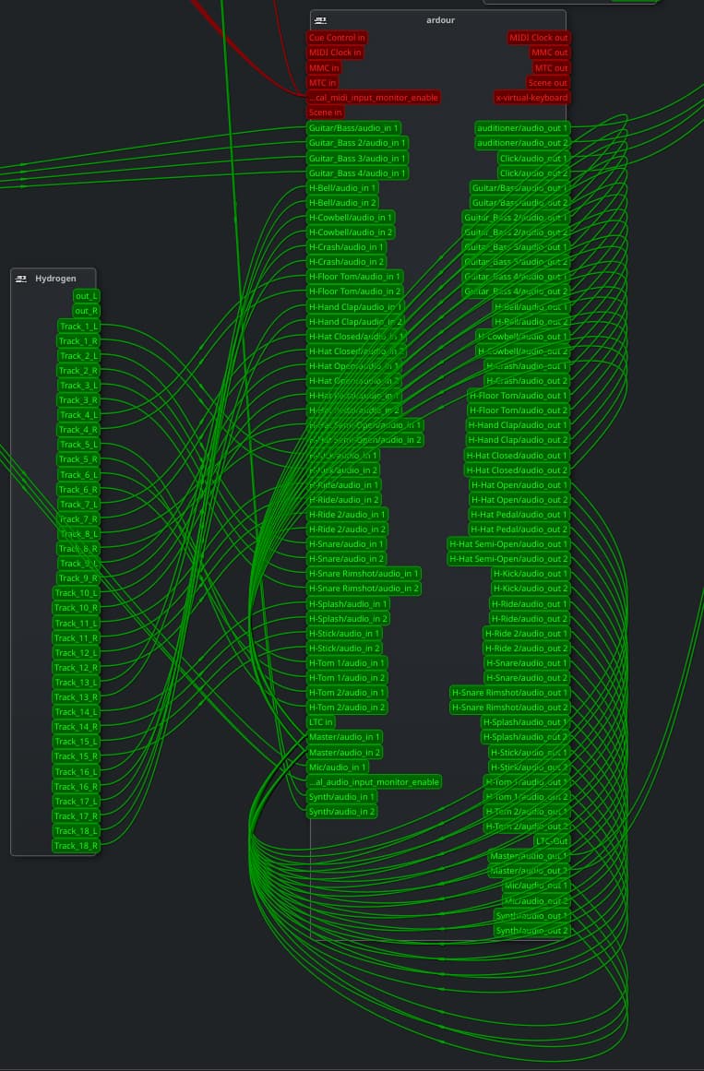Select the H-Splash/audio_in 1 port
This screenshot has height=1071, width=704.
pyautogui.click(x=348, y=603)
